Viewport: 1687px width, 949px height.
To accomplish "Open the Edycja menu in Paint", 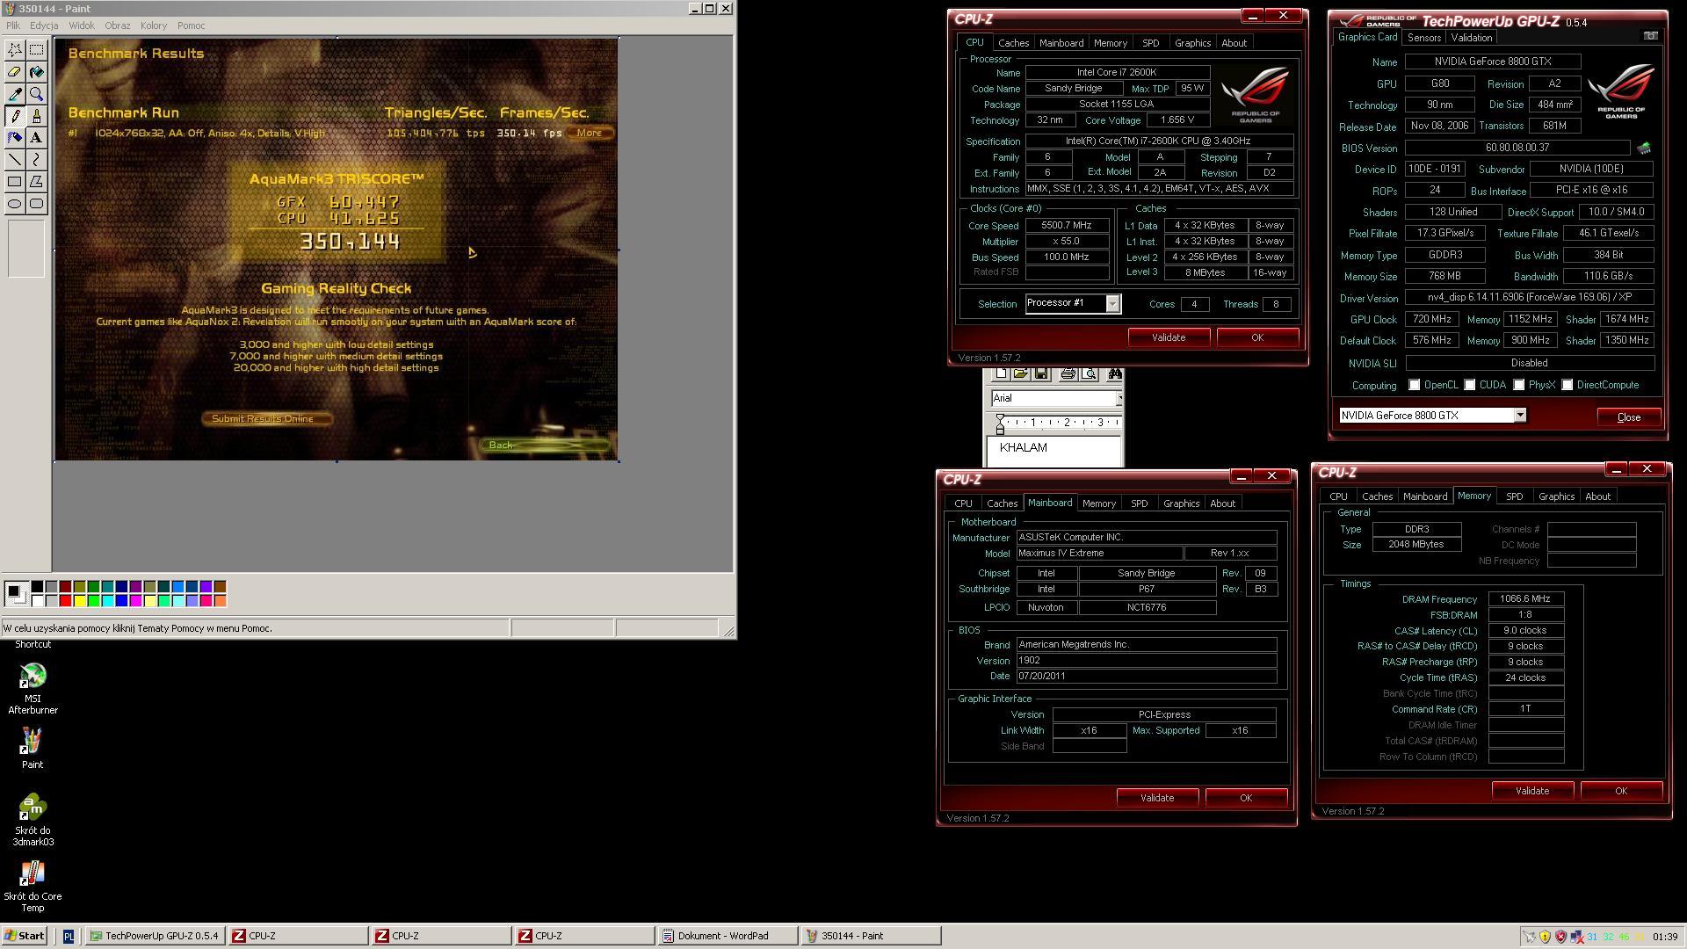I will tap(44, 25).
